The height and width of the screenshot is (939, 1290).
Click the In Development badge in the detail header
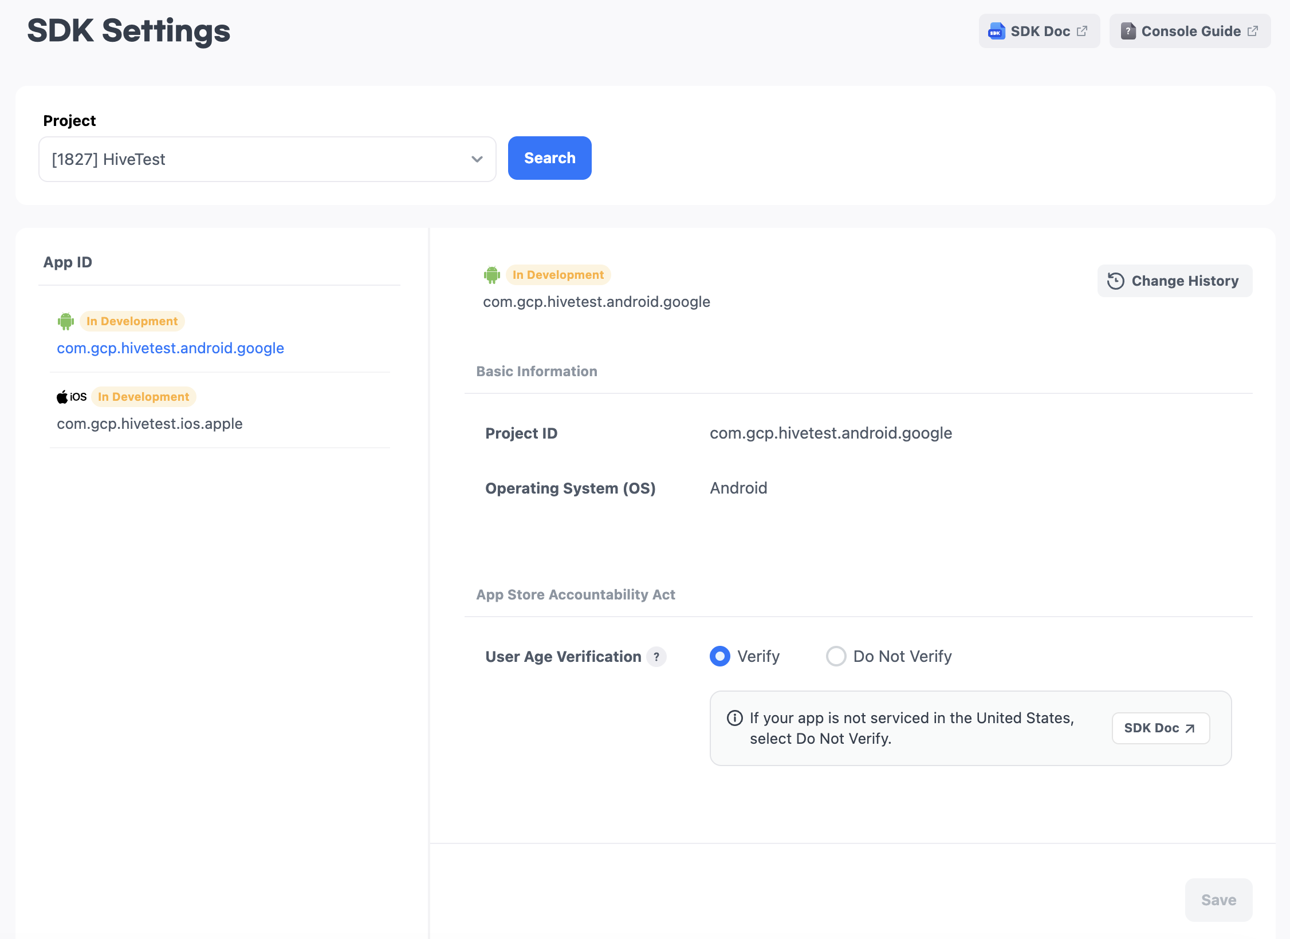[558, 275]
